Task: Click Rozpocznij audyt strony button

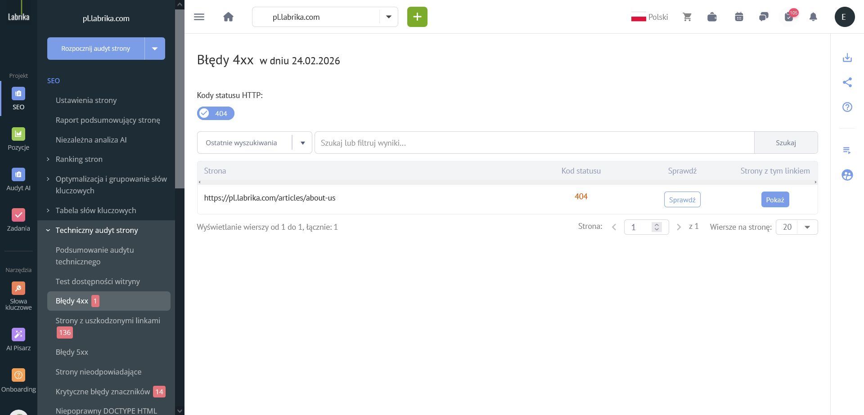Action: coord(96,49)
